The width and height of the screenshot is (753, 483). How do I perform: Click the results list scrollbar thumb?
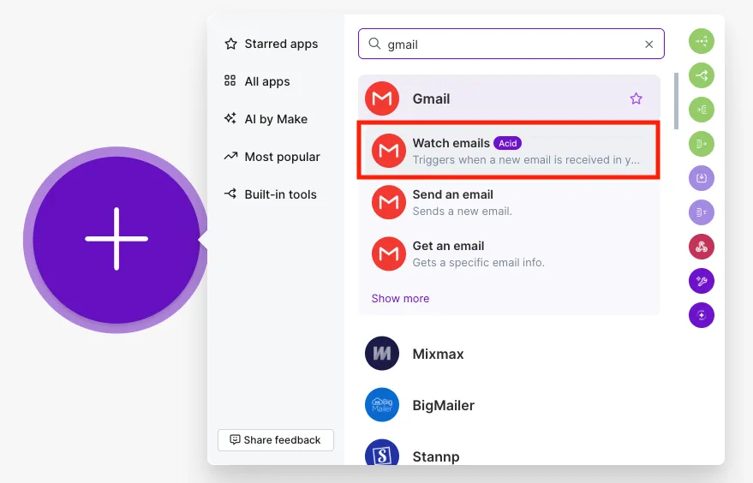pos(676,101)
